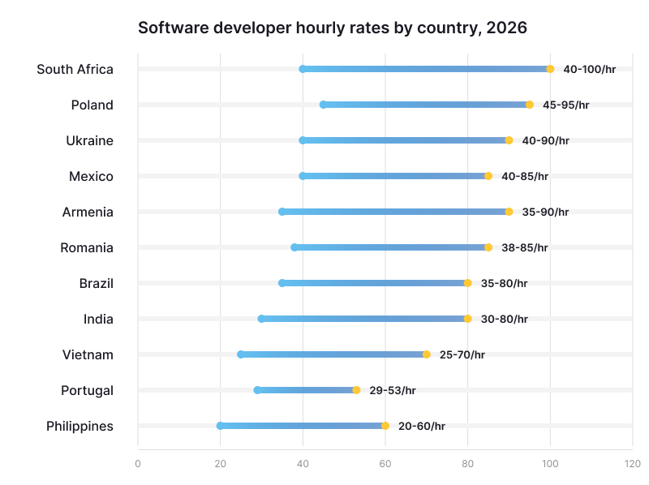The height and width of the screenshot is (485, 649).
Task: Click Mexico's yellow maximum rate dot
Action: [x=488, y=176]
